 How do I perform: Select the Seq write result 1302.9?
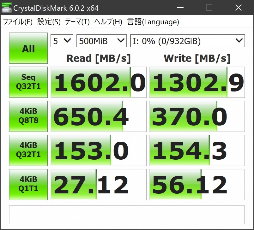coord(197,82)
